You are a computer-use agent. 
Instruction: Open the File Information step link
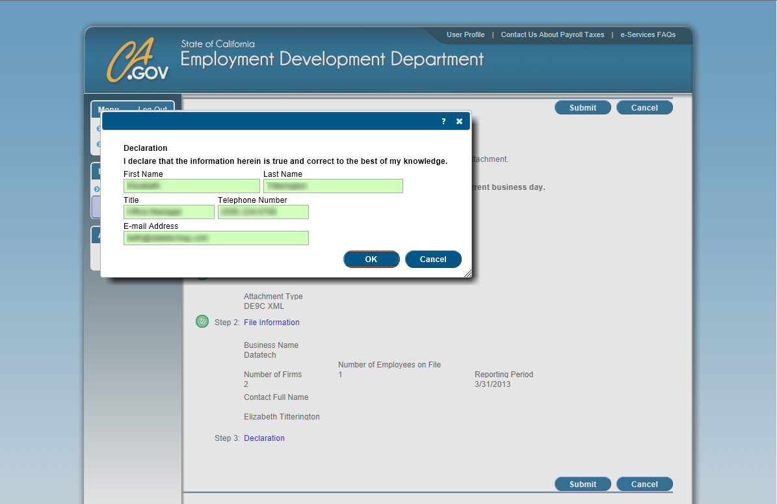pyautogui.click(x=272, y=323)
